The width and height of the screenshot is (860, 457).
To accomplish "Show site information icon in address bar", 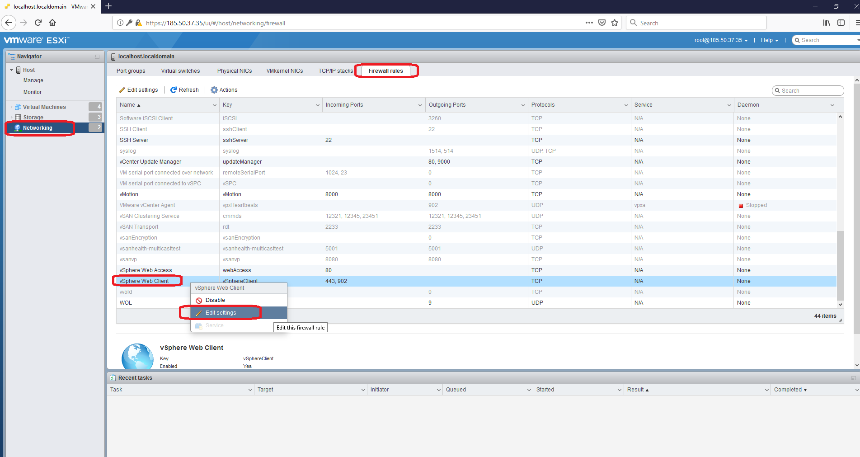I will [120, 23].
